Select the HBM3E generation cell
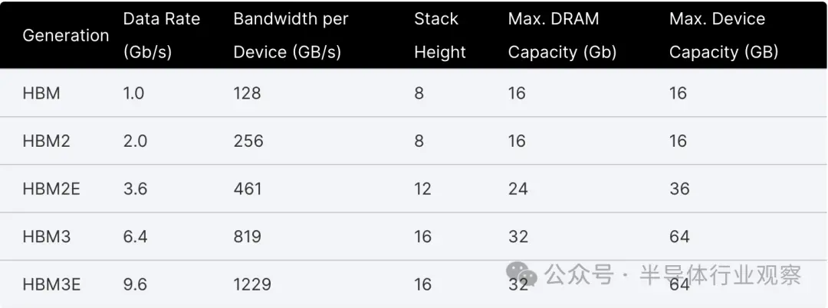828x308 pixels. coord(52,284)
